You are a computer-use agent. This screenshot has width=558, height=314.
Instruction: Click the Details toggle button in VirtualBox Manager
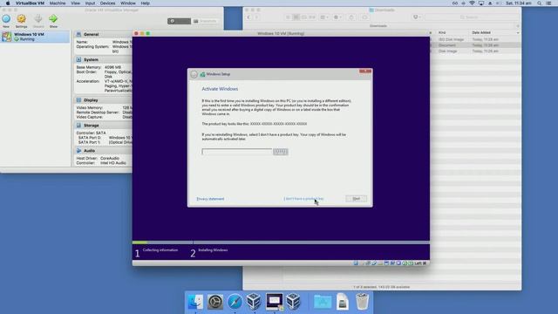[179, 21]
